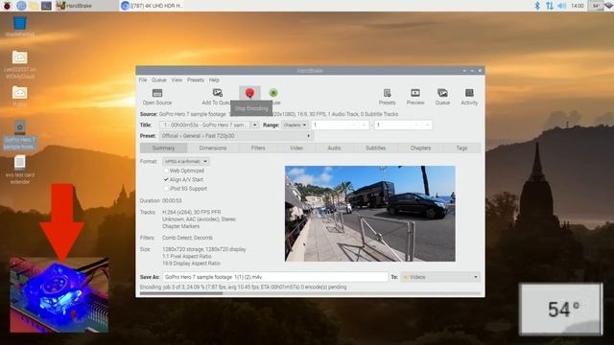Click the CPU temperature tray monitor

tap(596, 6)
